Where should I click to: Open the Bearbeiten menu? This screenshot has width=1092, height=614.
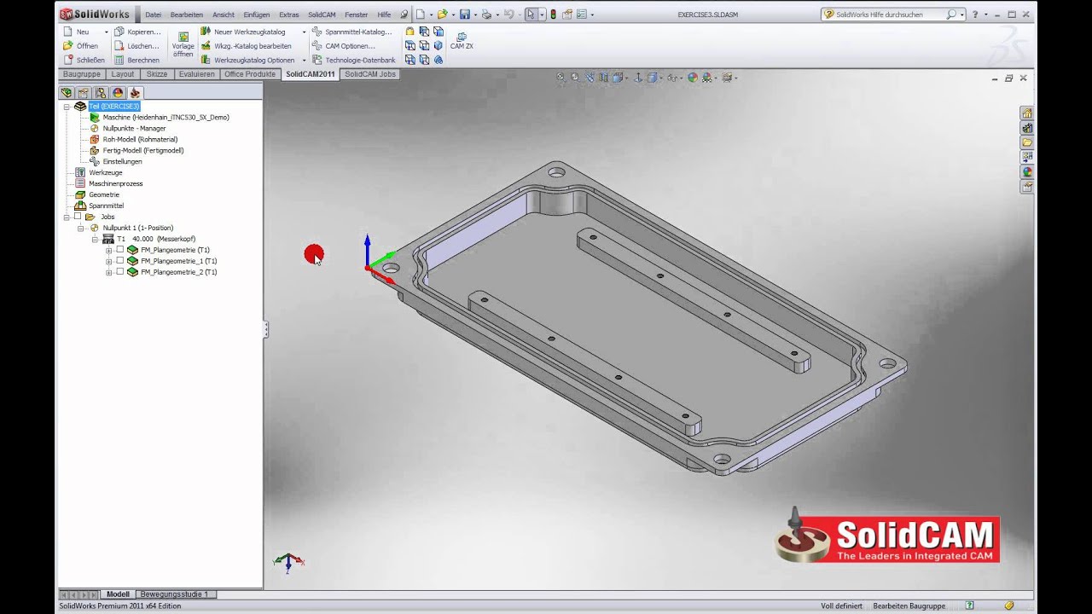click(187, 14)
